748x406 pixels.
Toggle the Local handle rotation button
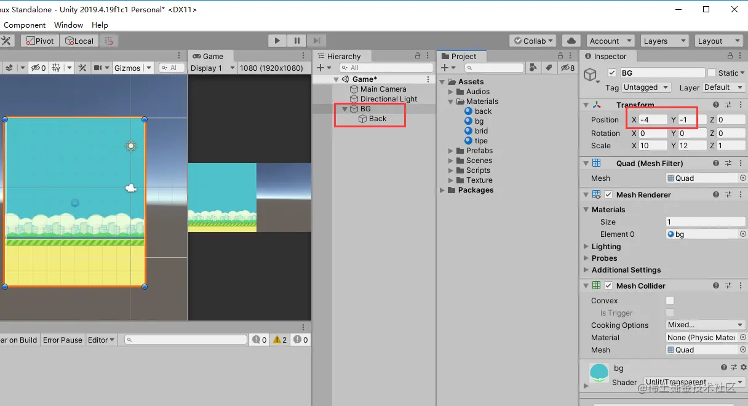click(79, 41)
